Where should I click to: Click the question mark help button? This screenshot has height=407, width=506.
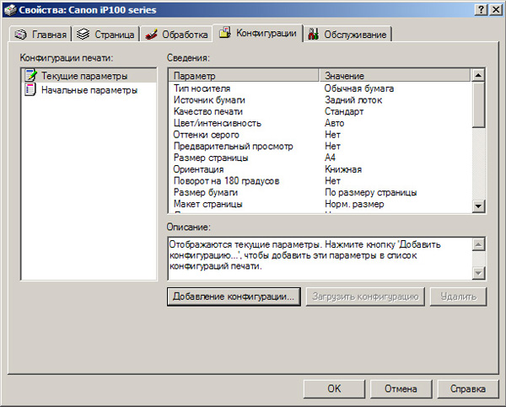coord(481,10)
